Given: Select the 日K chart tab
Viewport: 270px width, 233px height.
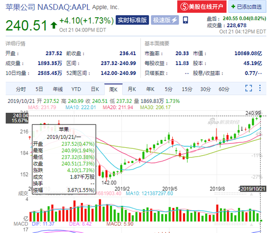Looking at the screenshot, I should point(95,89).
